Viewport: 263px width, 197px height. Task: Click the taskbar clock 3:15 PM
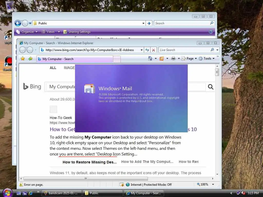tap(253, 193)
